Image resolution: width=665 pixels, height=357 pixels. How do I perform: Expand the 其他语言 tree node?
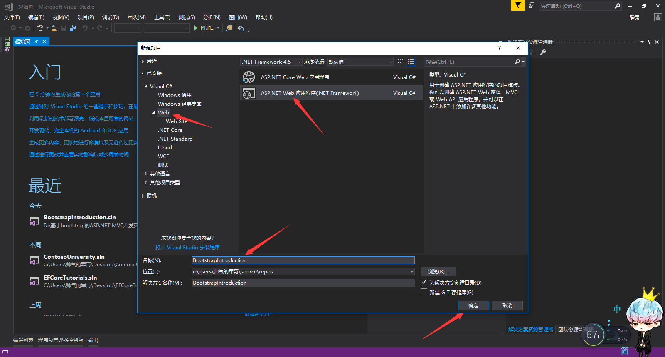[146, 174]
